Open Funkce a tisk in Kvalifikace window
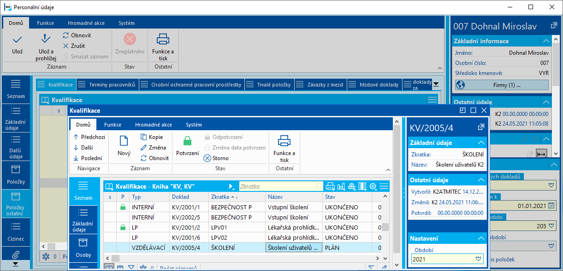Screen dimensions: 563x271 coord(284,146)
